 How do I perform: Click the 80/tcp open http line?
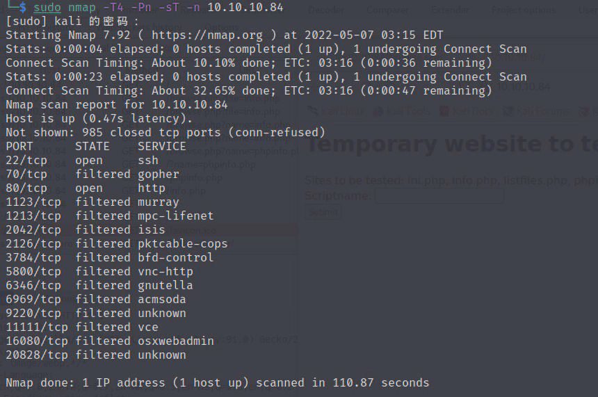[85, 188]
